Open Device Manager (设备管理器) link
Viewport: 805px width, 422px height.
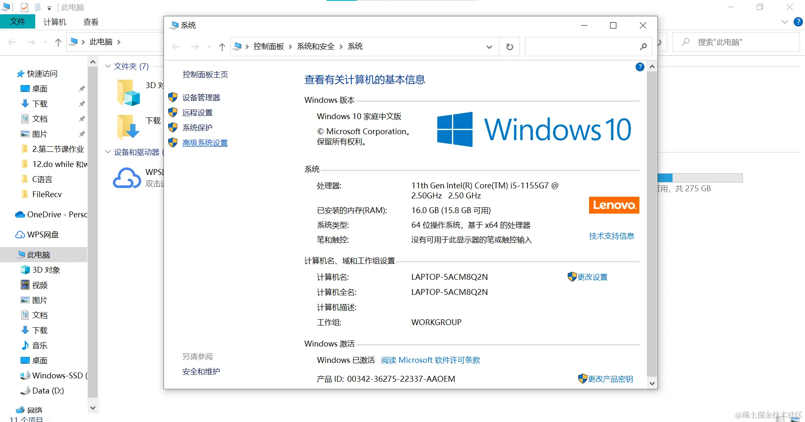[201, 98]
